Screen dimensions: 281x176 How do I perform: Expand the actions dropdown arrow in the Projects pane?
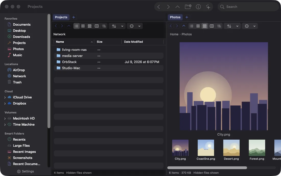139,26
